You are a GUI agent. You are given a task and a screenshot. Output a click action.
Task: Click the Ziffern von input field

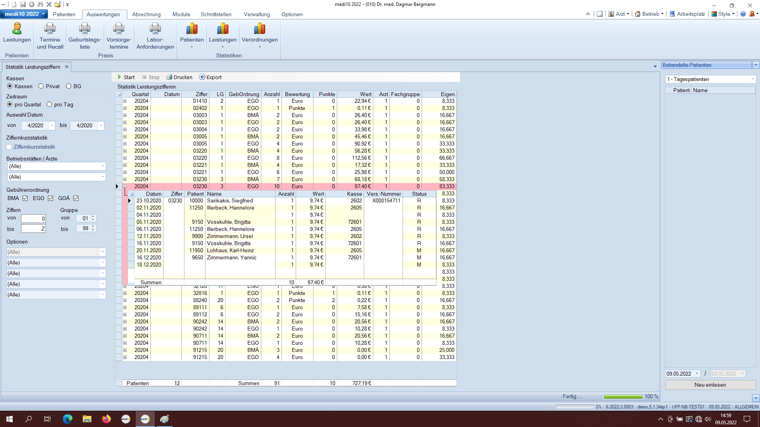tap(33, 218)
